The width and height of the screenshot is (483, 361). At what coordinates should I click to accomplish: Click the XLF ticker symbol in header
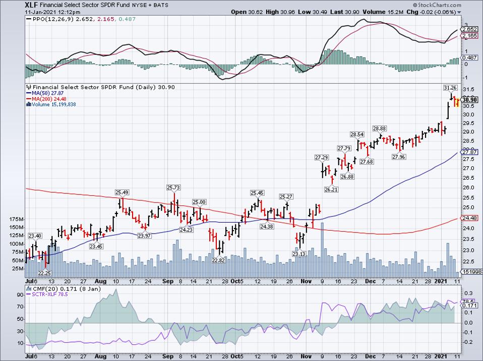point(31,5)
